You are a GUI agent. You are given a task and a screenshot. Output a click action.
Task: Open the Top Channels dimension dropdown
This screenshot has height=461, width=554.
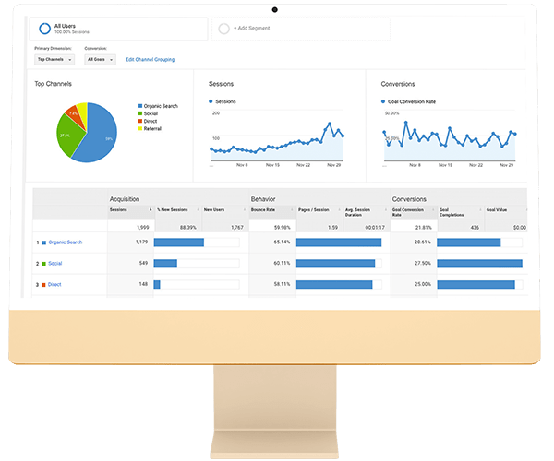coord(55,60)
